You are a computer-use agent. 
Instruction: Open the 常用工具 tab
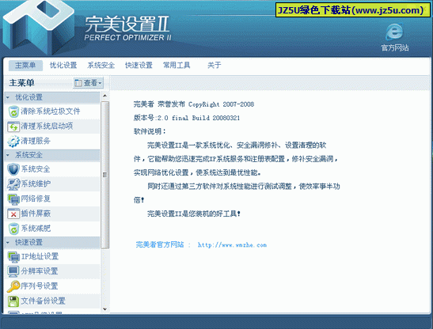point(177,66)
